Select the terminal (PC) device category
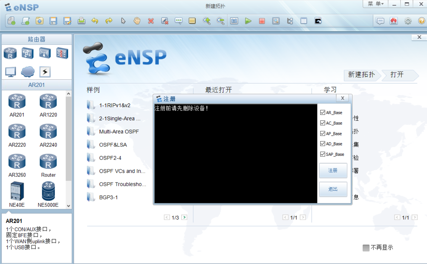 point(10,72)
